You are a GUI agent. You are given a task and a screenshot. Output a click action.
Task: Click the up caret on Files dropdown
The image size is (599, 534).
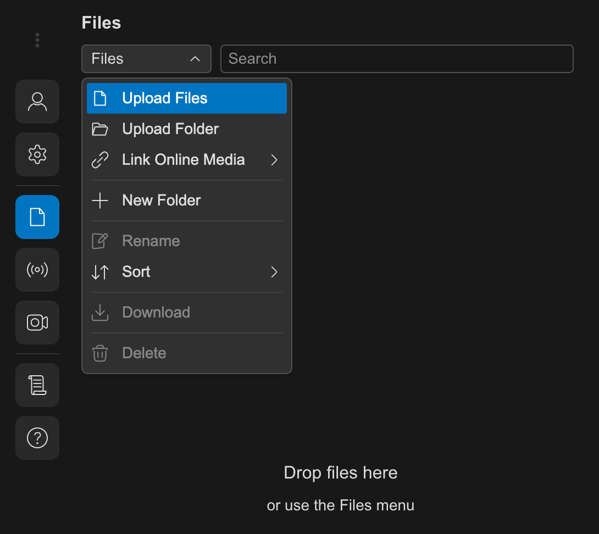click(195, 59)
